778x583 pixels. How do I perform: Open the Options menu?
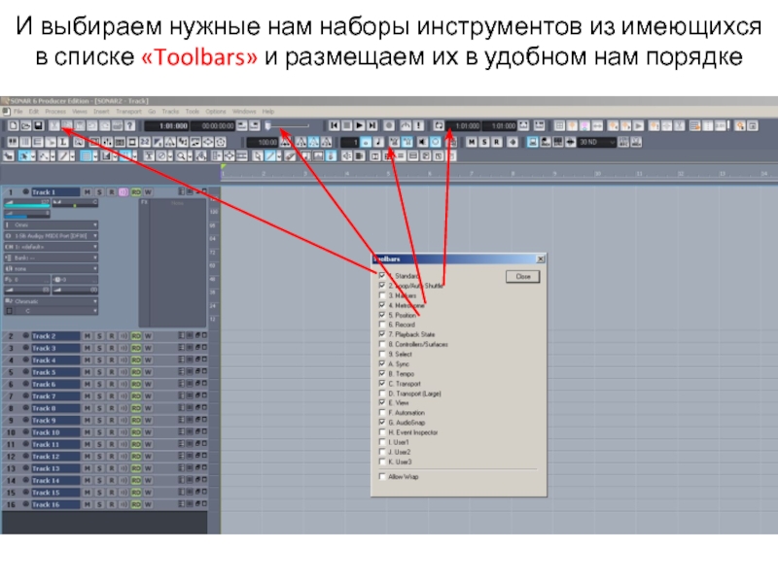(x=216, y=112)
